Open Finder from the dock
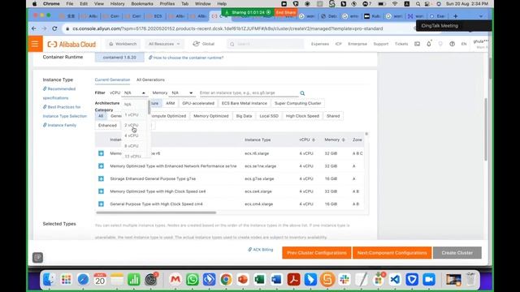This screenshot has width=520, height=292. click(49, 279)
